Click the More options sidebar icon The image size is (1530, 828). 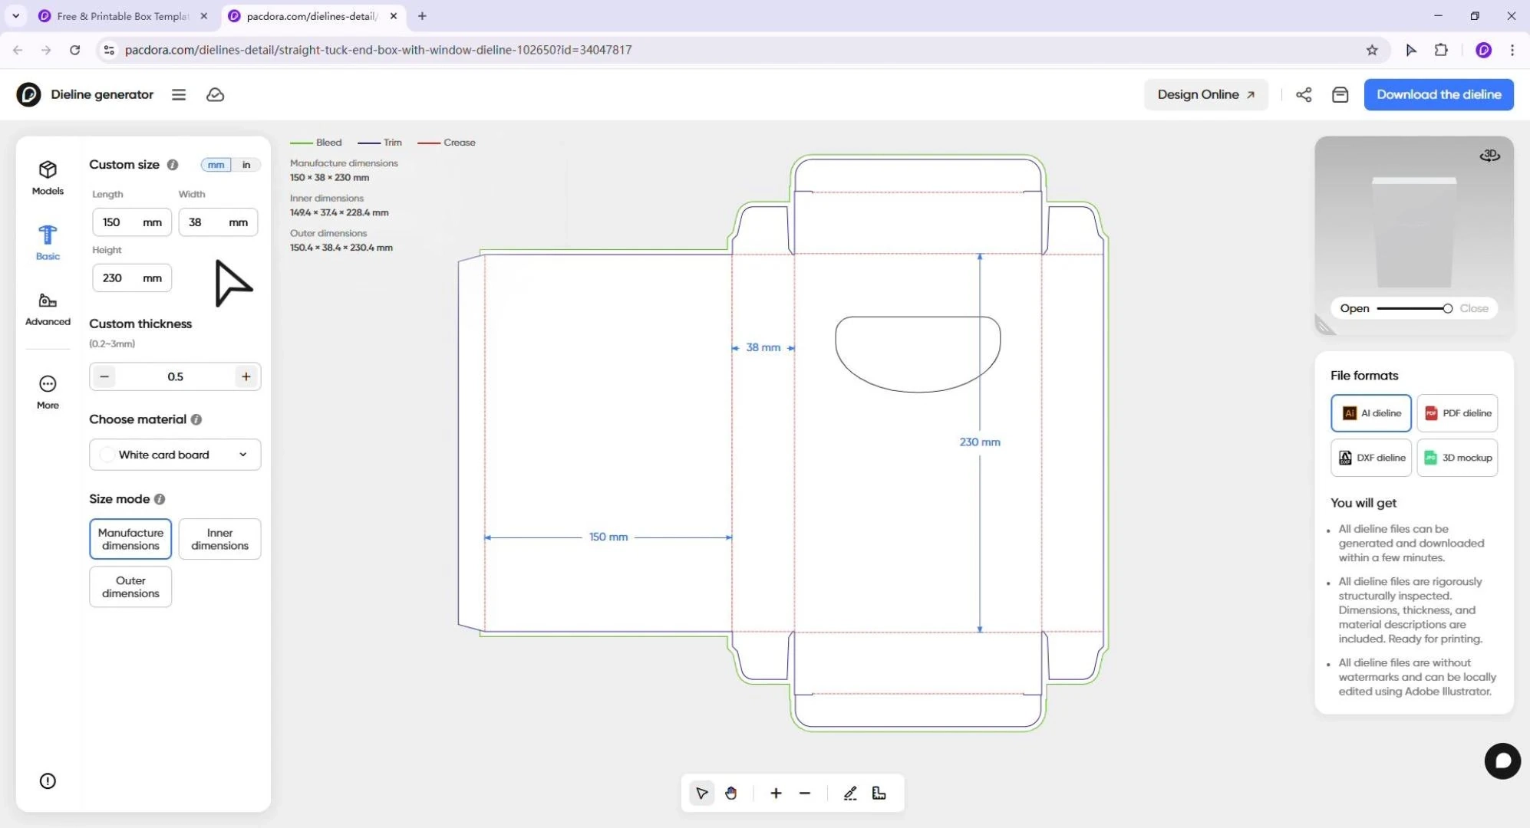point(48,392)
